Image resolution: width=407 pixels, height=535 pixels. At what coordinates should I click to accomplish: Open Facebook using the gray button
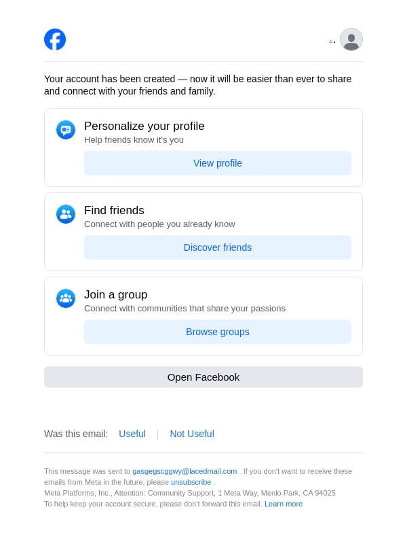tap(203, 377)
